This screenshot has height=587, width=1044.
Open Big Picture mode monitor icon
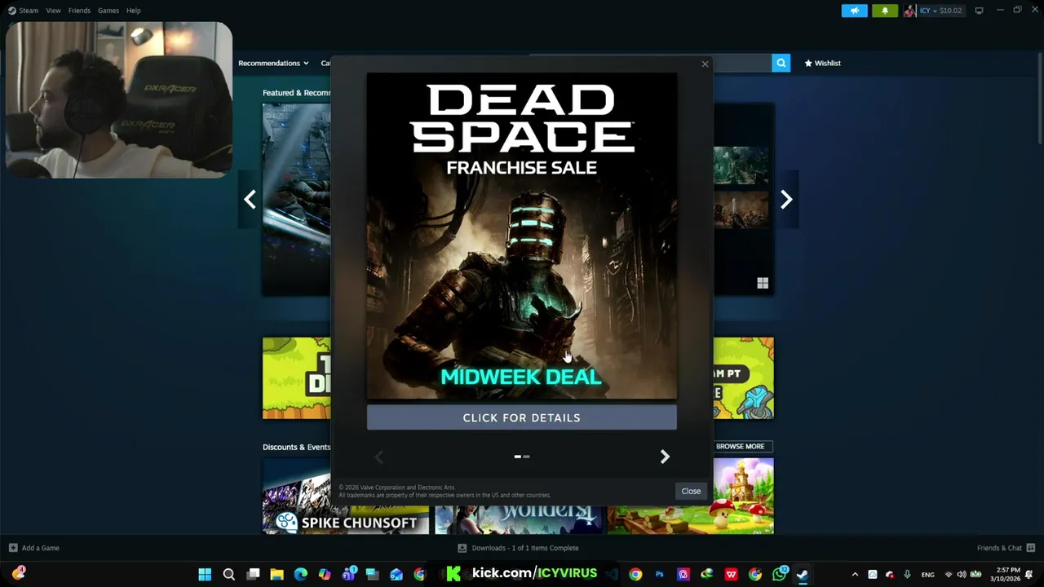[x=979, y=11]
